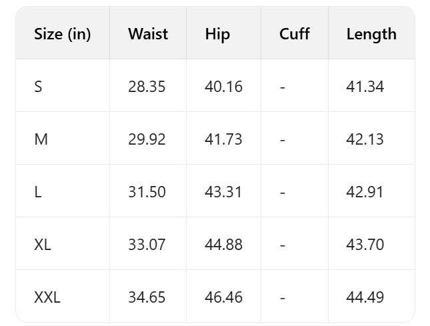Viewport: 430px width, 326px height.
Task: Click length value 42.91
Action: 365,192
